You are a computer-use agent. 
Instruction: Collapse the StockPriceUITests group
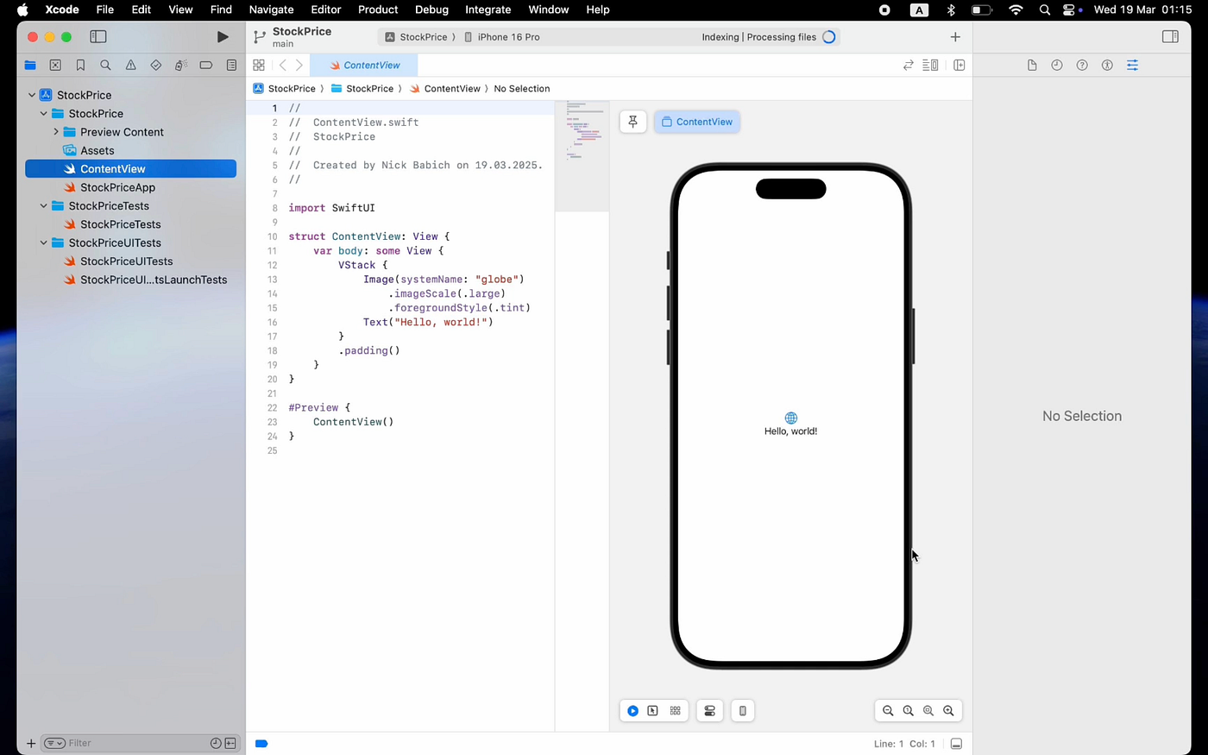tap(44, 243)
